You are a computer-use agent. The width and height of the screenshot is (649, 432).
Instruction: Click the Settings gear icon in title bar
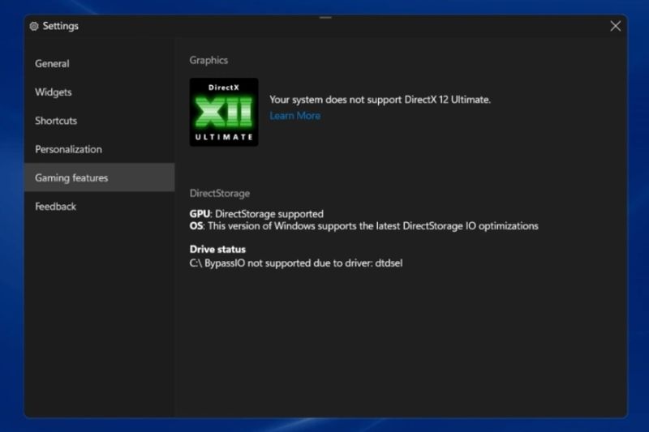pyautogui.click(x=34, y=26)
